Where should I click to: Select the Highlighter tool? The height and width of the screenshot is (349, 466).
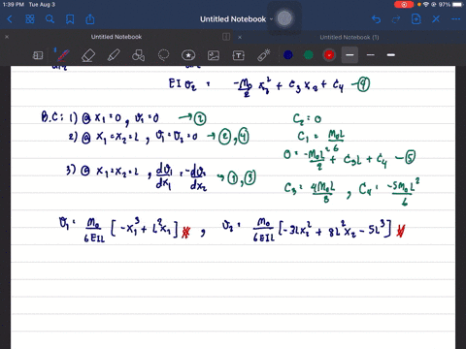(114, 55)
